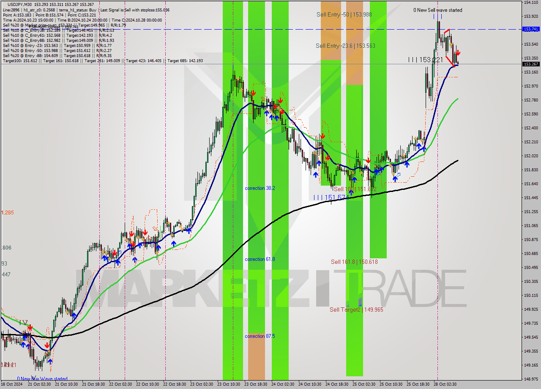541x389 pixels.
Task: Click the '21 Oct 02:30' time axis label
Action: click(39, 384)
